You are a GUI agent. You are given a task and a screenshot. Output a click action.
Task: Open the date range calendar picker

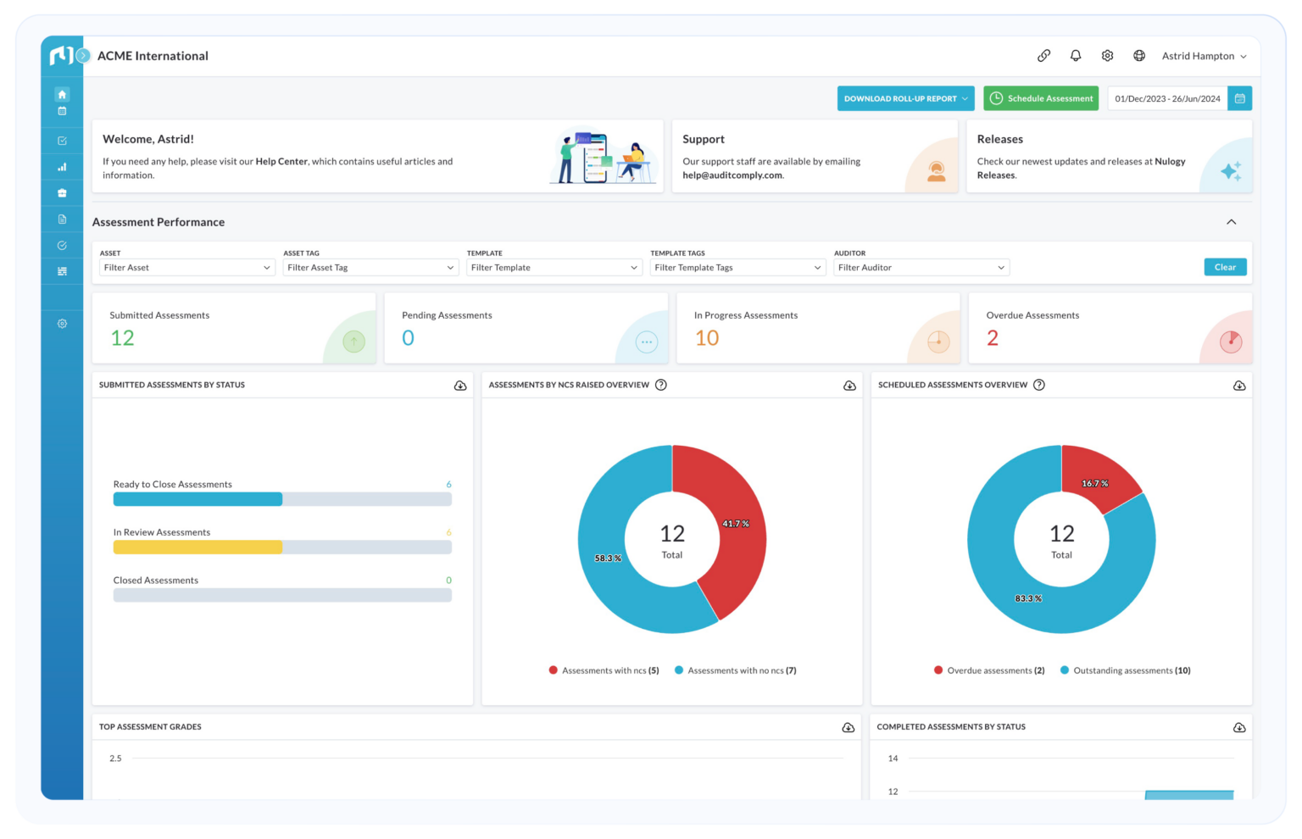click(1239, 98)
